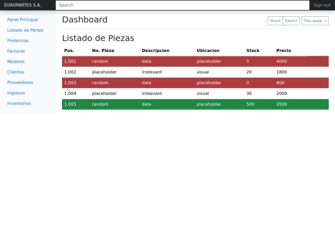Select position cell 1,003
Image resolution: width=335 pixels, height=251 pixels.
pos(70,82)
